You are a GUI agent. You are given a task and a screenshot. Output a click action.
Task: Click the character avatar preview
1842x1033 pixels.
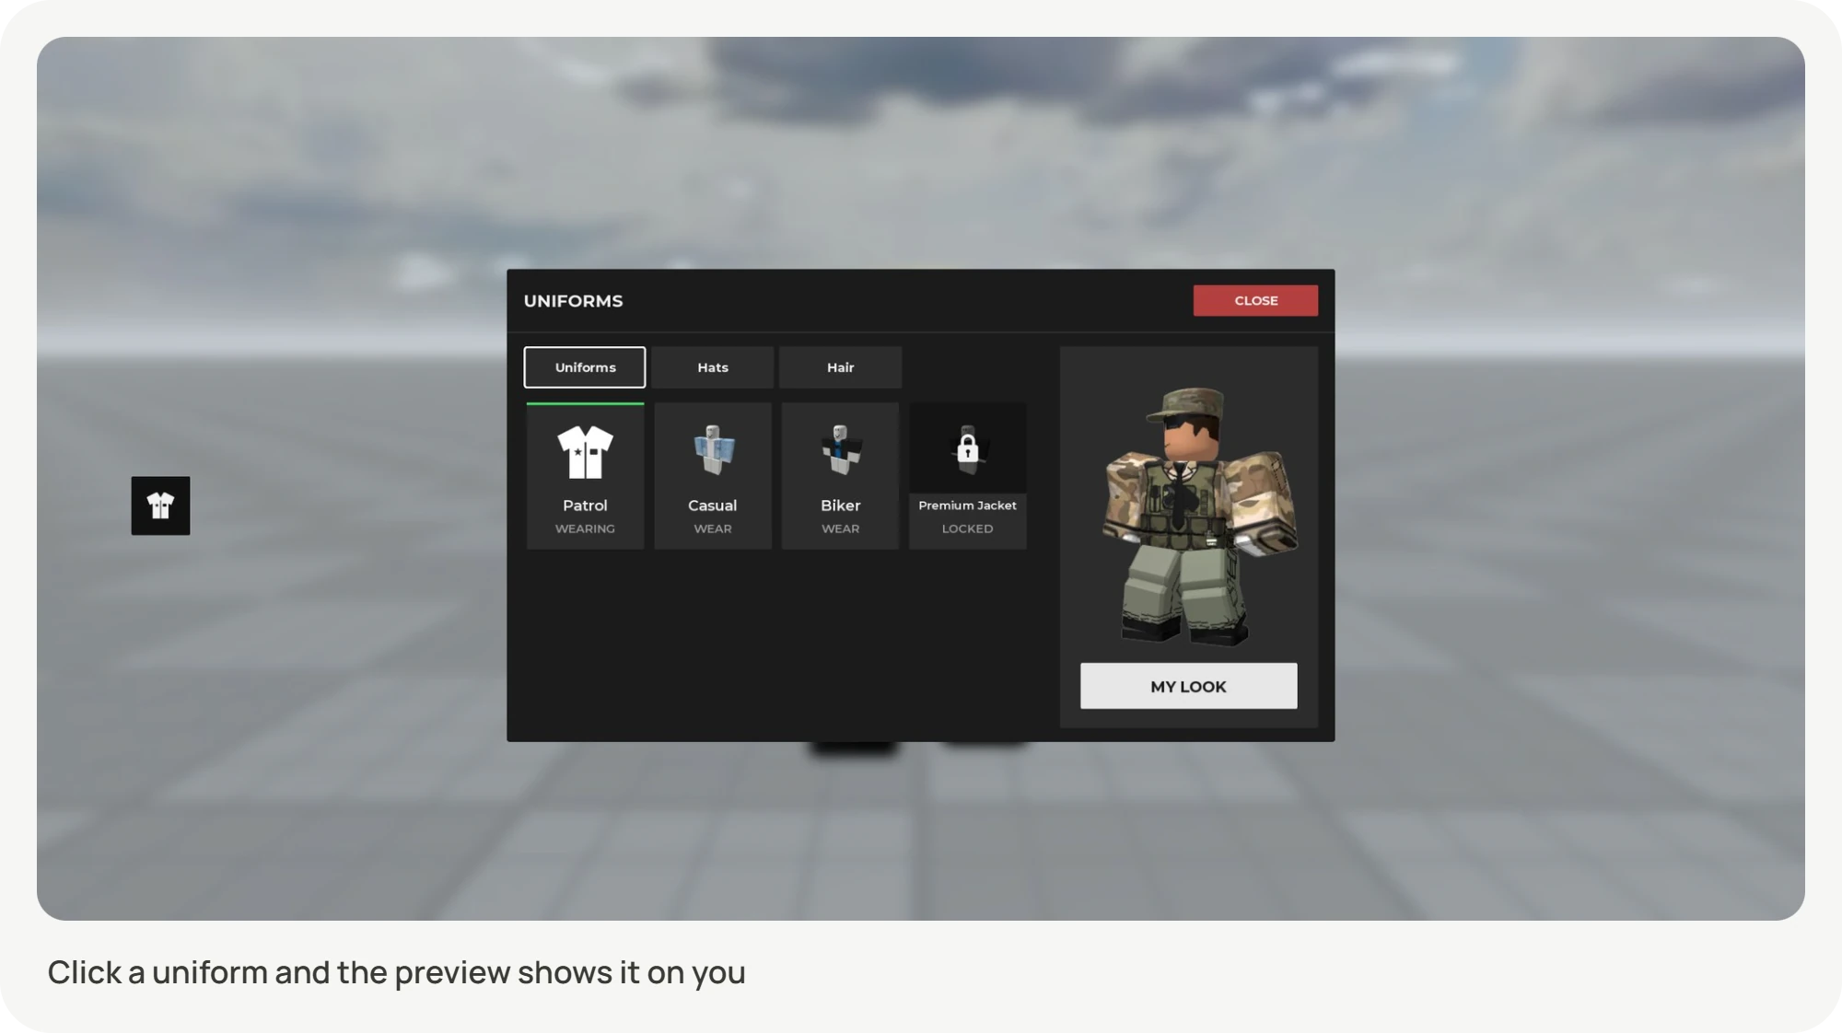coord(1199,516)
